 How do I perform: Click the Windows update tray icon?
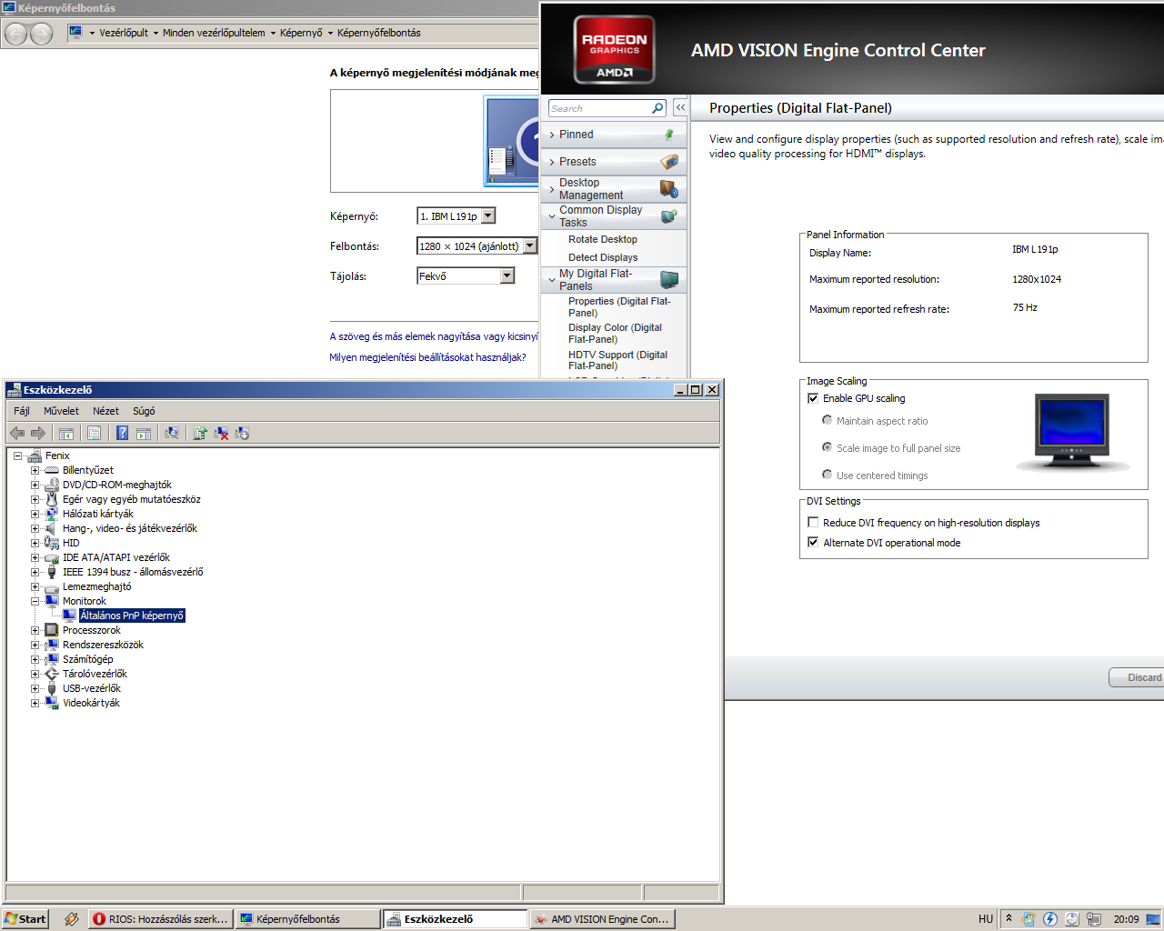[1029, 919]
